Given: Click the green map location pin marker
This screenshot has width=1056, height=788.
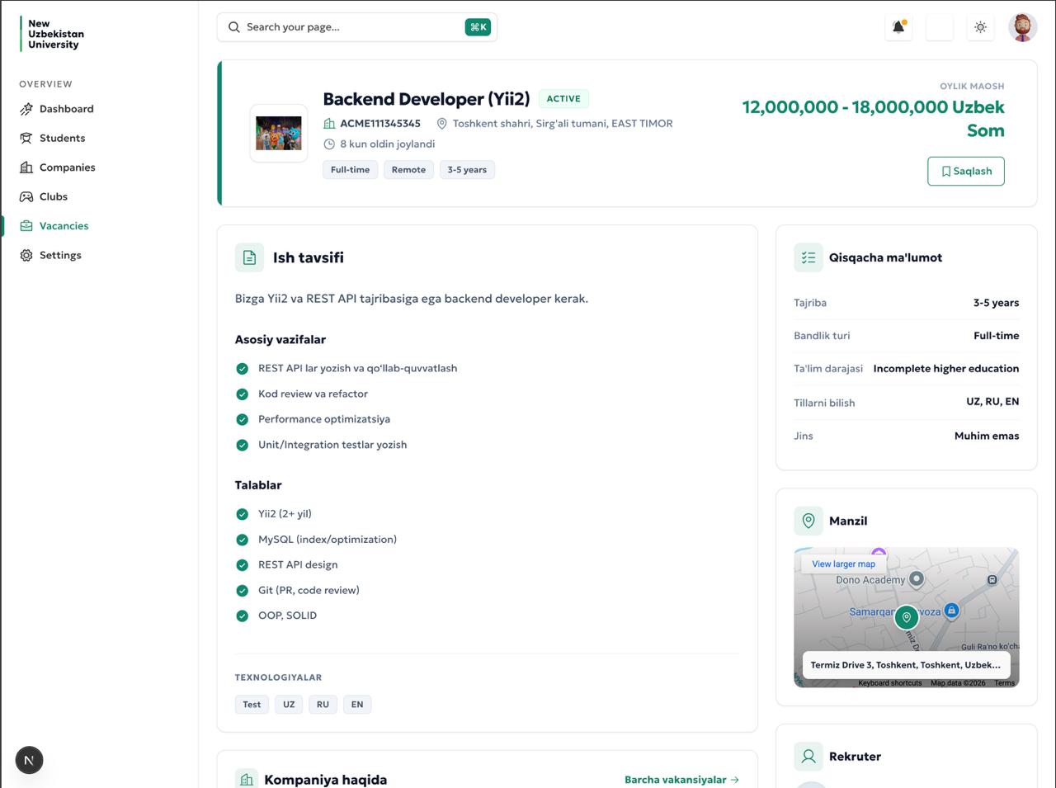Looking at the screenshot, I should (x=906, y=617).
